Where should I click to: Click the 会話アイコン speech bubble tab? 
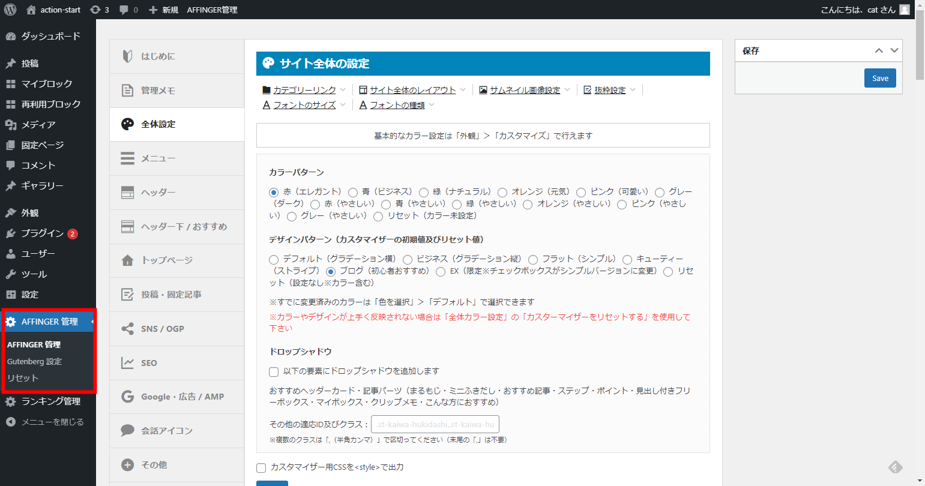[127, 431]
